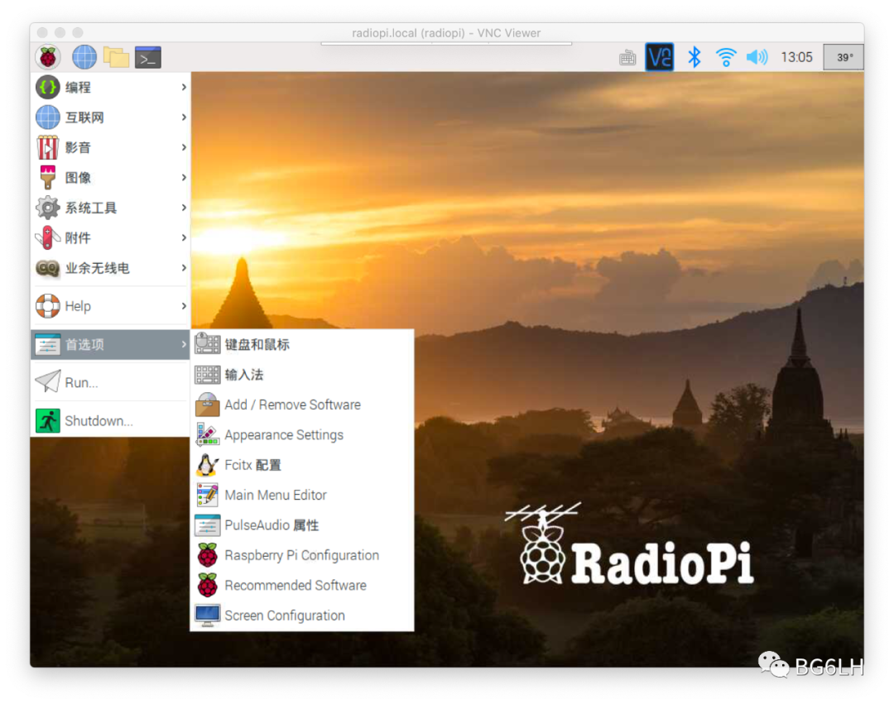Click the Fcitx penguin icon
Viewport: 894px width, 704px height.
coord(208,465)
